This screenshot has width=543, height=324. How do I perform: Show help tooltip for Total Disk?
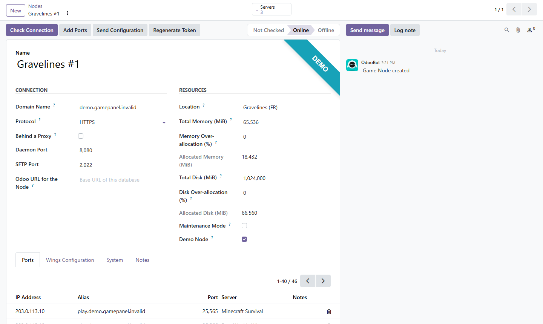(221, 176)
